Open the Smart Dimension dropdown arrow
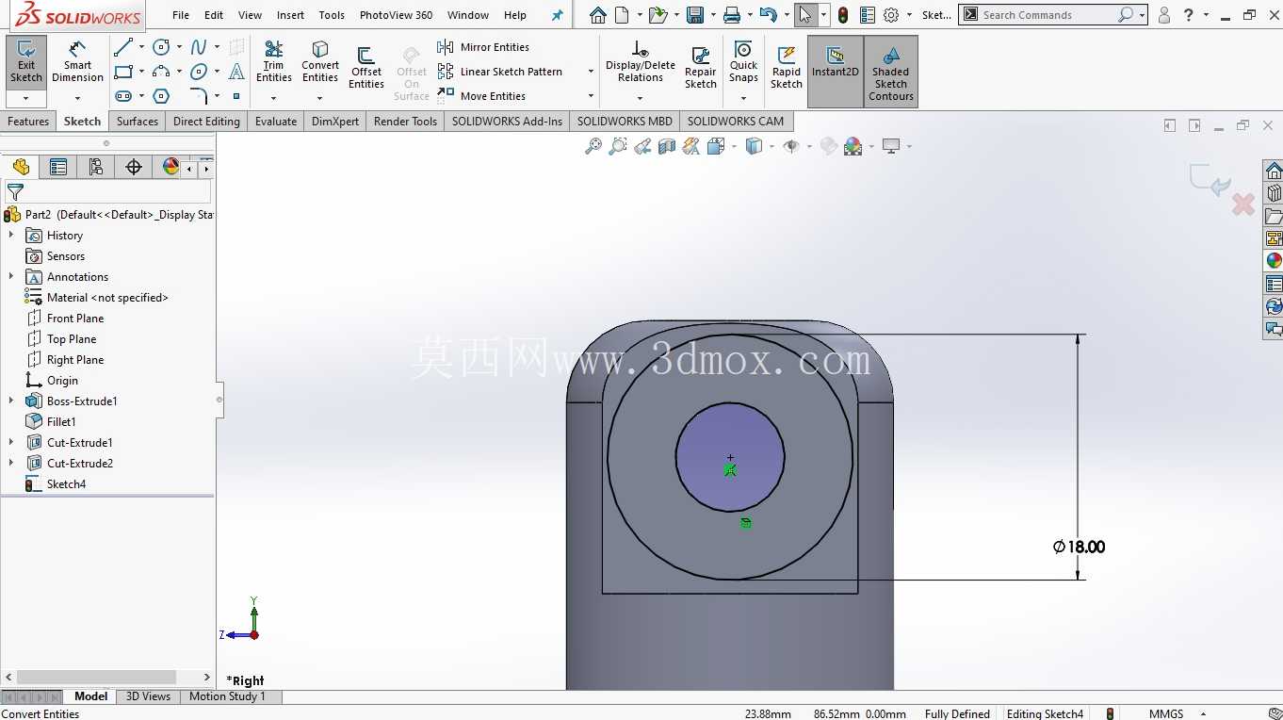The height and width of the screenshot is (720, 1283). pyautogui.click(x=77, y=98)
